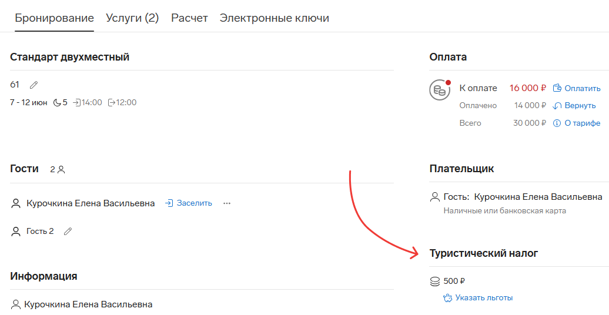
Task: Click the Указать льготы link
Action: [484, 298]
